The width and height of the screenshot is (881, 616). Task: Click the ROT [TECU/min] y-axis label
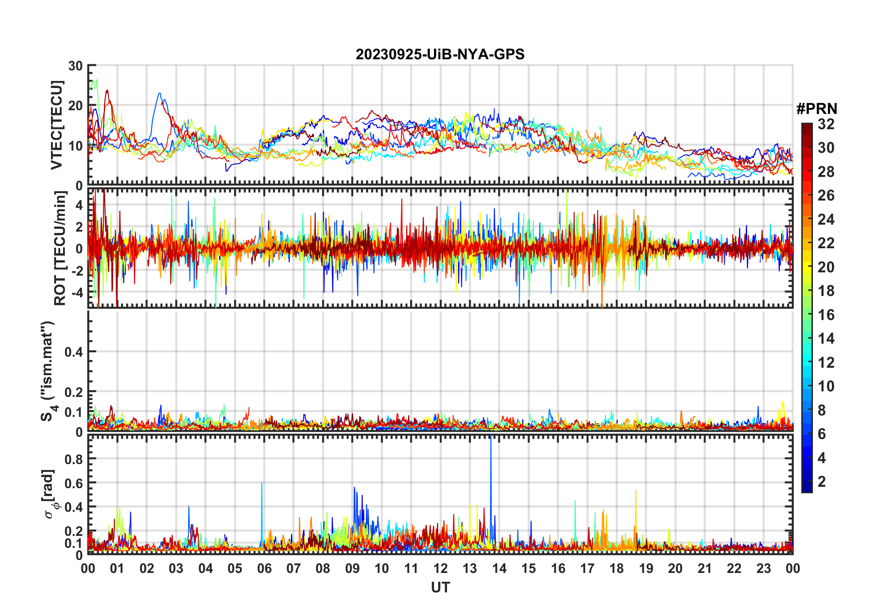(60, 248)
